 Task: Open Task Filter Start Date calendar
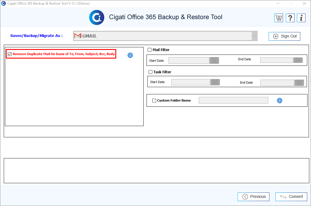click(x=215, y=82)
